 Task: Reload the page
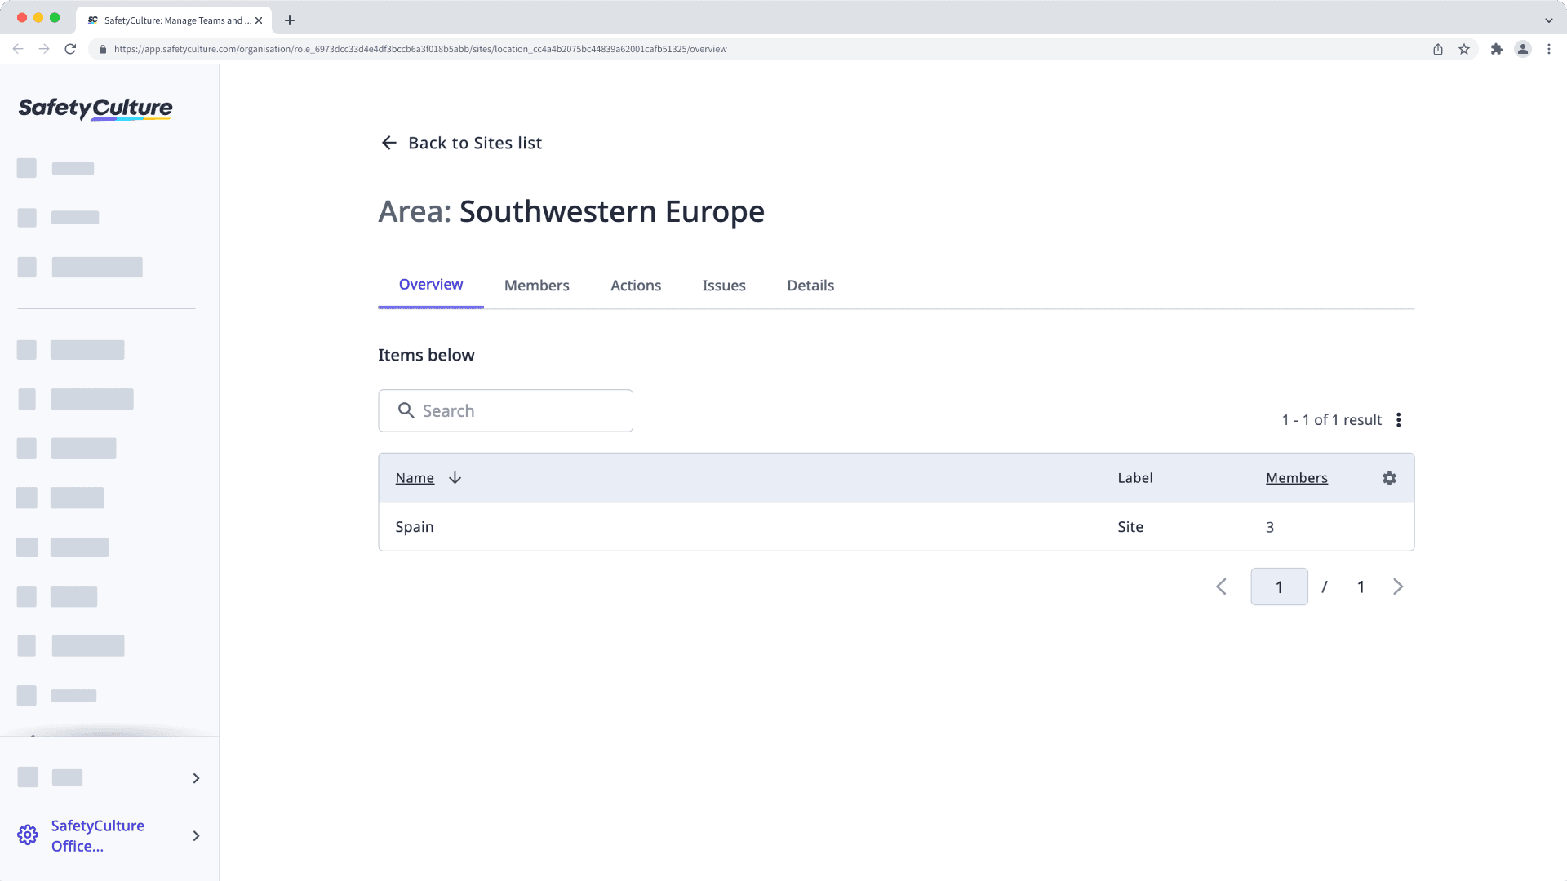[70, 49]
